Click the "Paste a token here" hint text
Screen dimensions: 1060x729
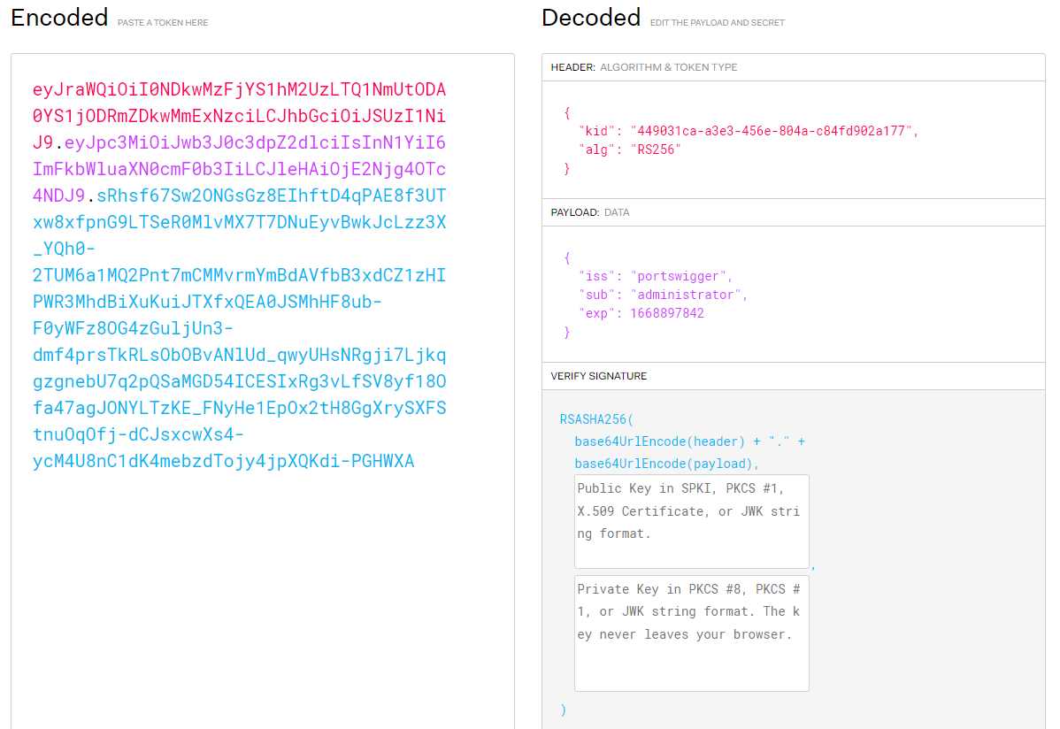163,22
